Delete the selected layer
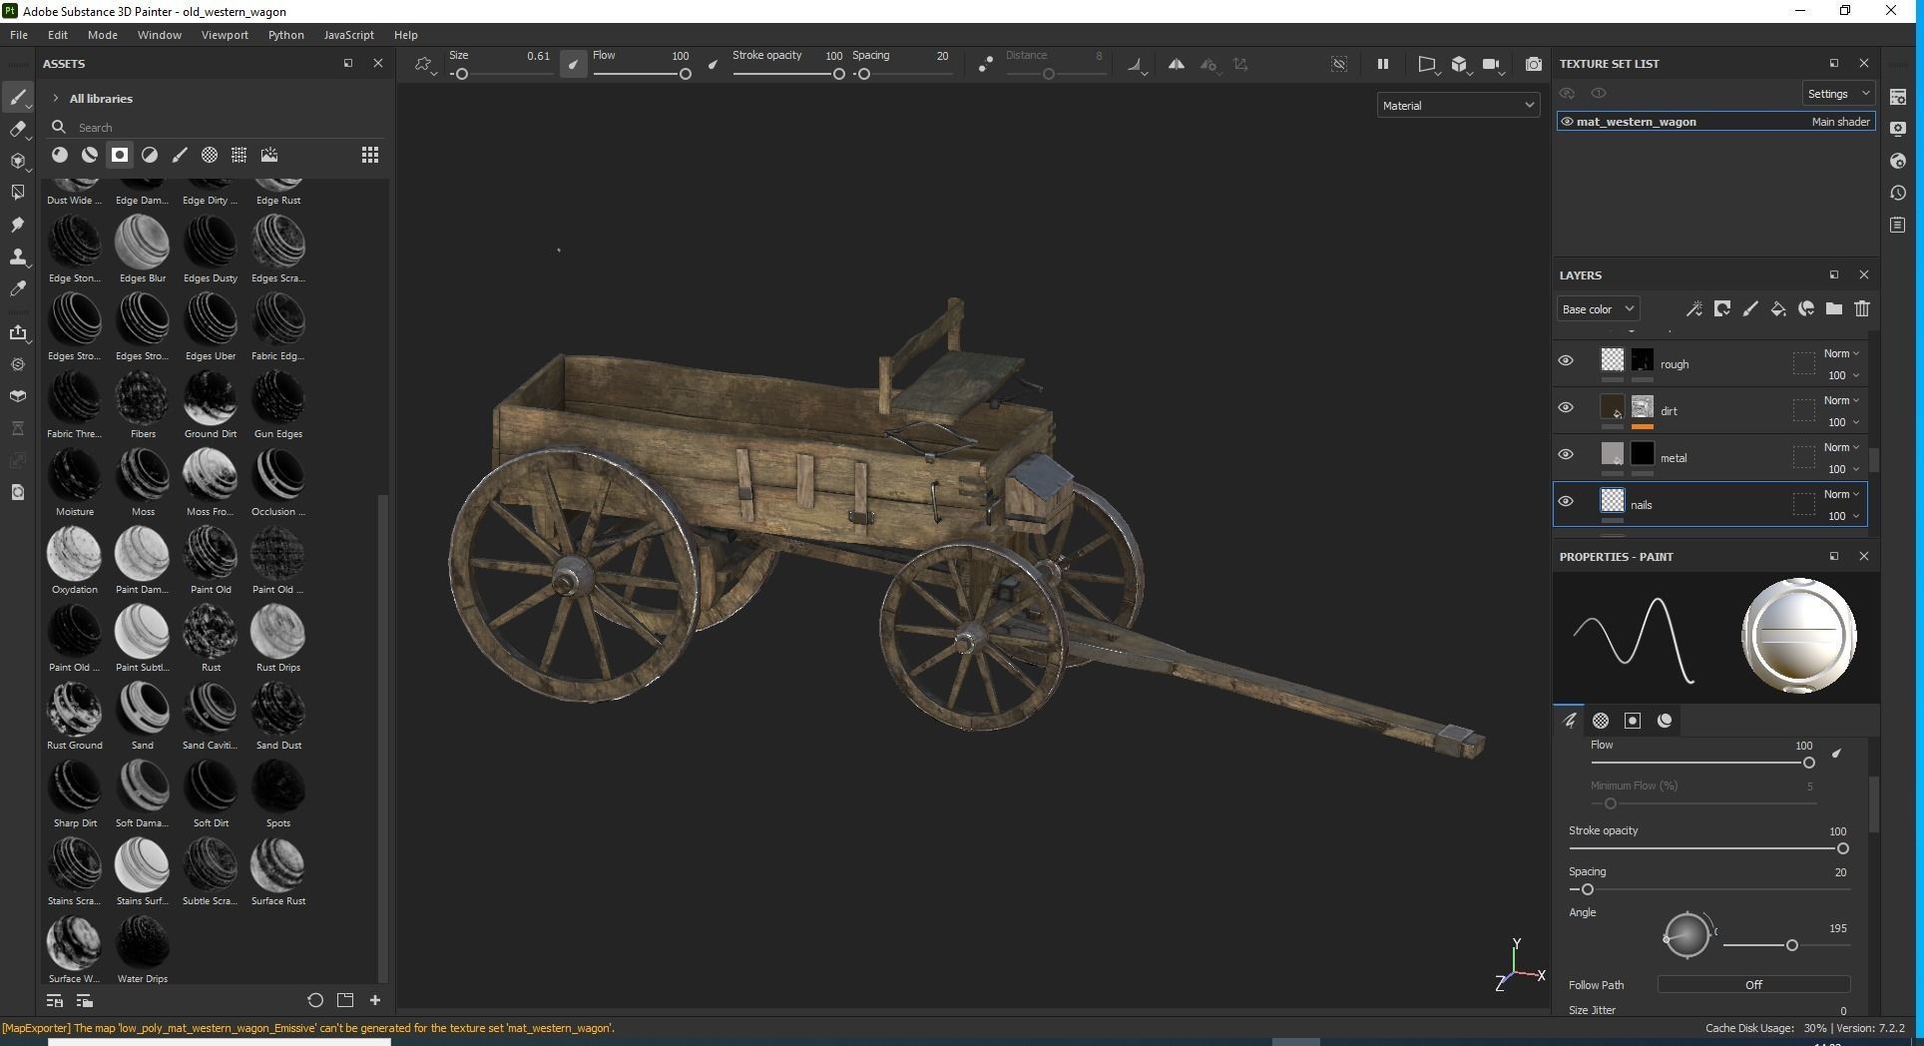Screen dimensions: 1924x1046 [x=1862, y=309]
